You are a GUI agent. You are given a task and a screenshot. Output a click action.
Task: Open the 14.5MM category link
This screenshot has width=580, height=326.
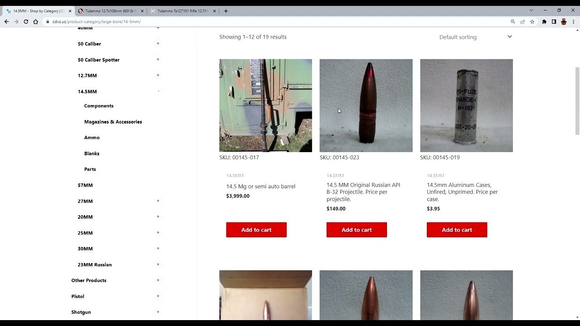point(87,91)
